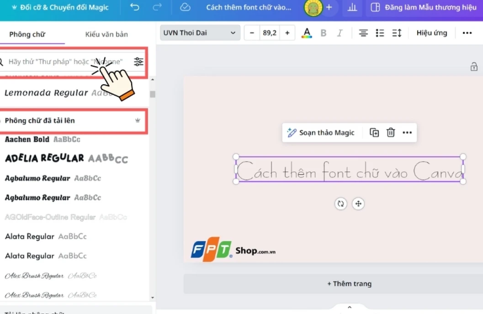
Task: Duplicate the selected text element
Action: pyautogui.click(x=374, y=132)
